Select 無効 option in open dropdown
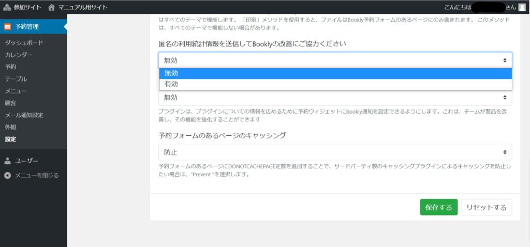Image resolution: width=530 pixels, height=247 pixels. point(335,73)
